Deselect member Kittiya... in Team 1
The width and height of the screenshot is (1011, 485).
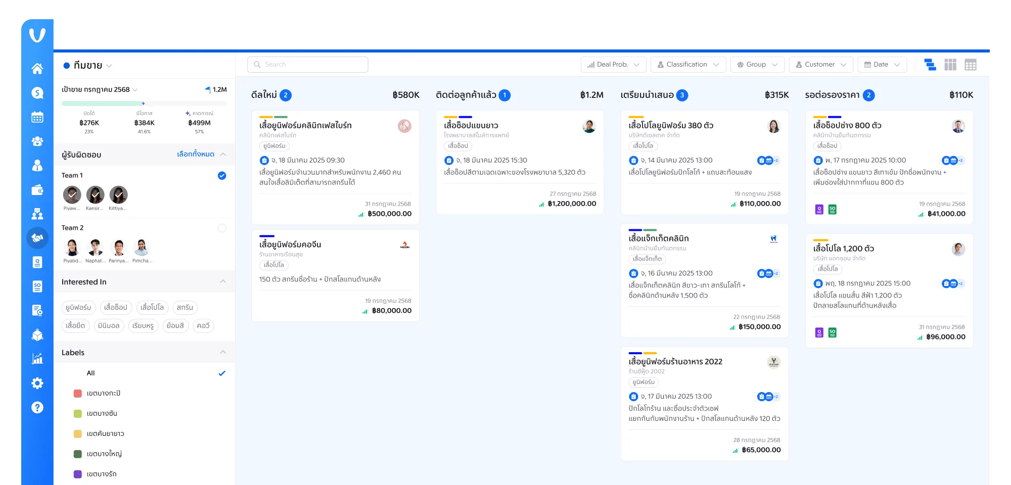[118, 195]
